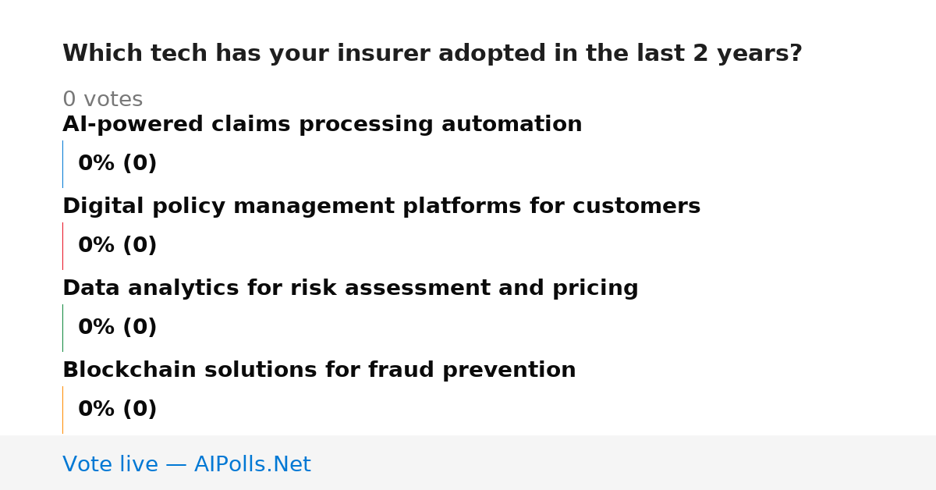Select Data analytics for risk assessment option
Screen dimensions: 936x490
click(x=350, y=289)
